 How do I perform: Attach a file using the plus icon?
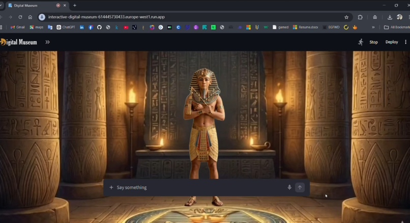pos(111,188)
